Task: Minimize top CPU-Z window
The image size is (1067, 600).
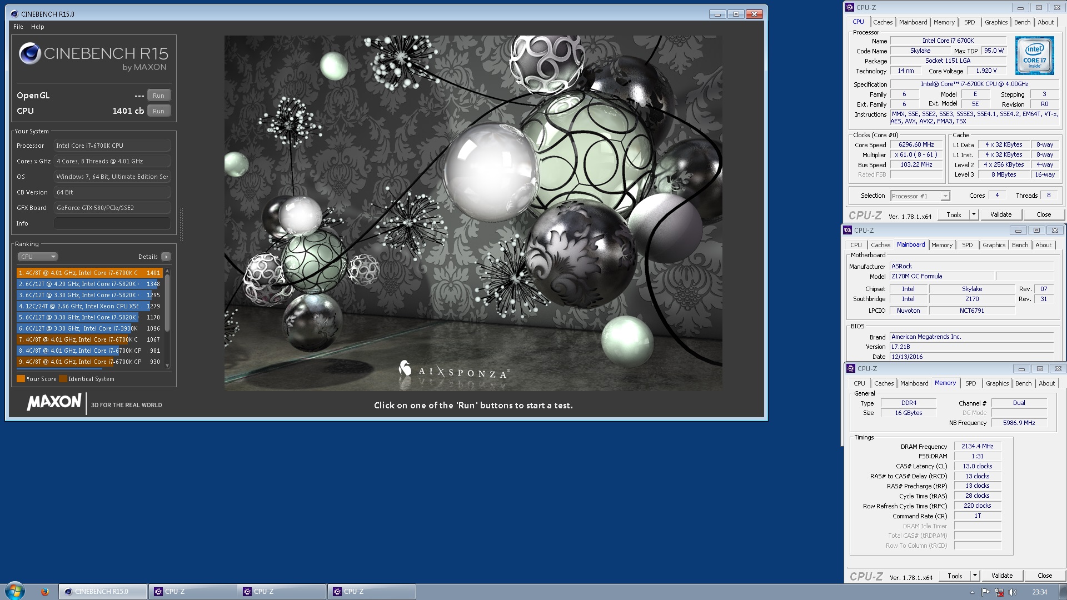Action: 1020,8
